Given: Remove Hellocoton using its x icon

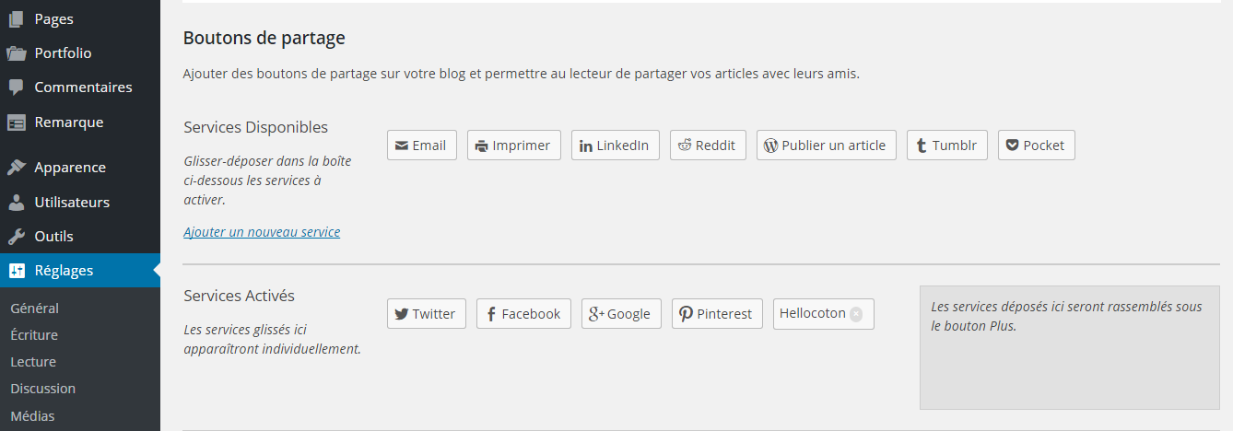Looking at the screenshot, I should (x=856, y=314).
